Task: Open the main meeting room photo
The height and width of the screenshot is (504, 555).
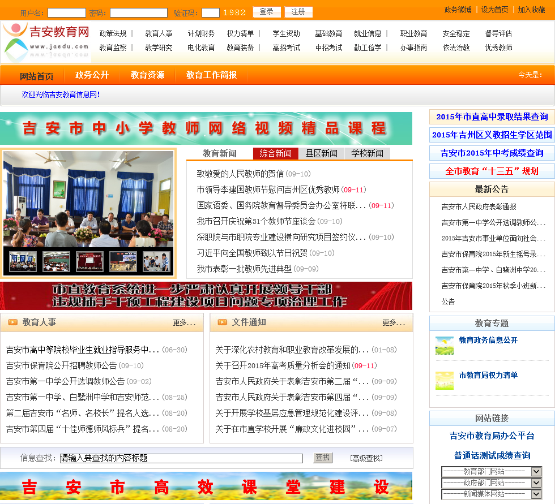Action: click(88, 199)
